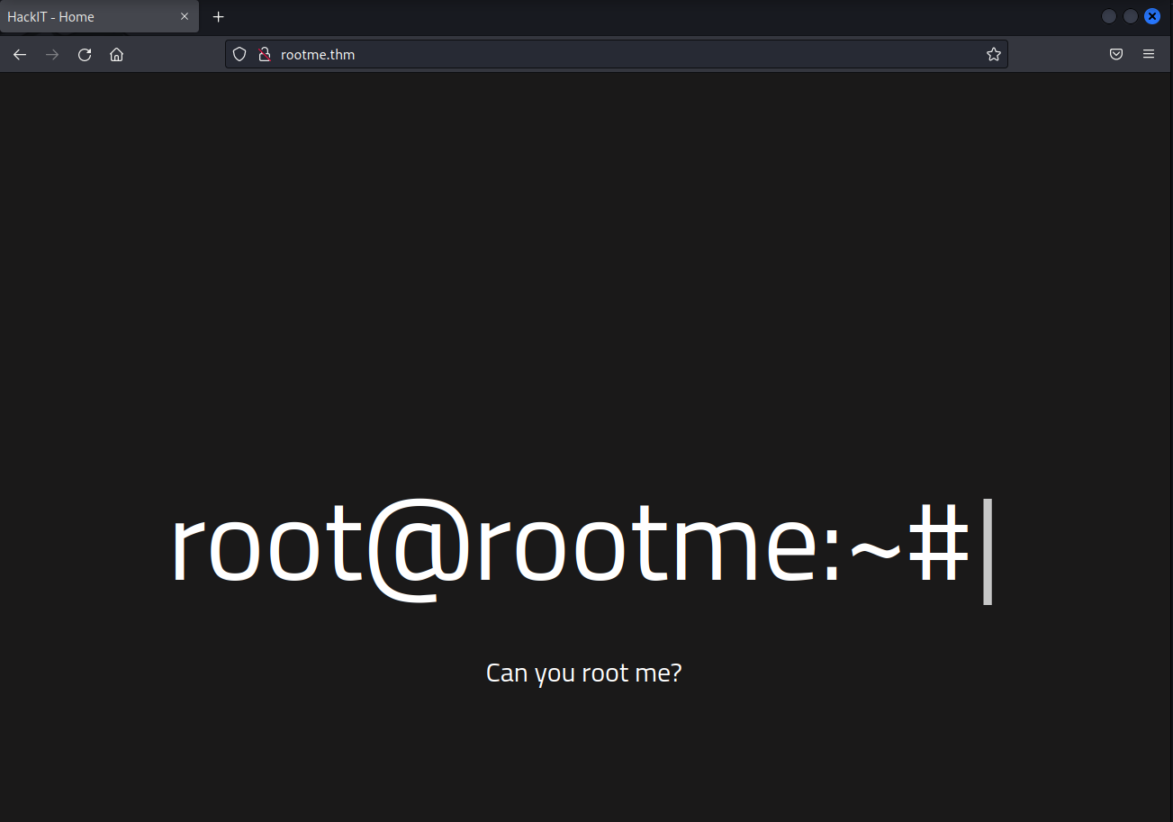
Task: Minimize the browser window
Action: 1108,16
